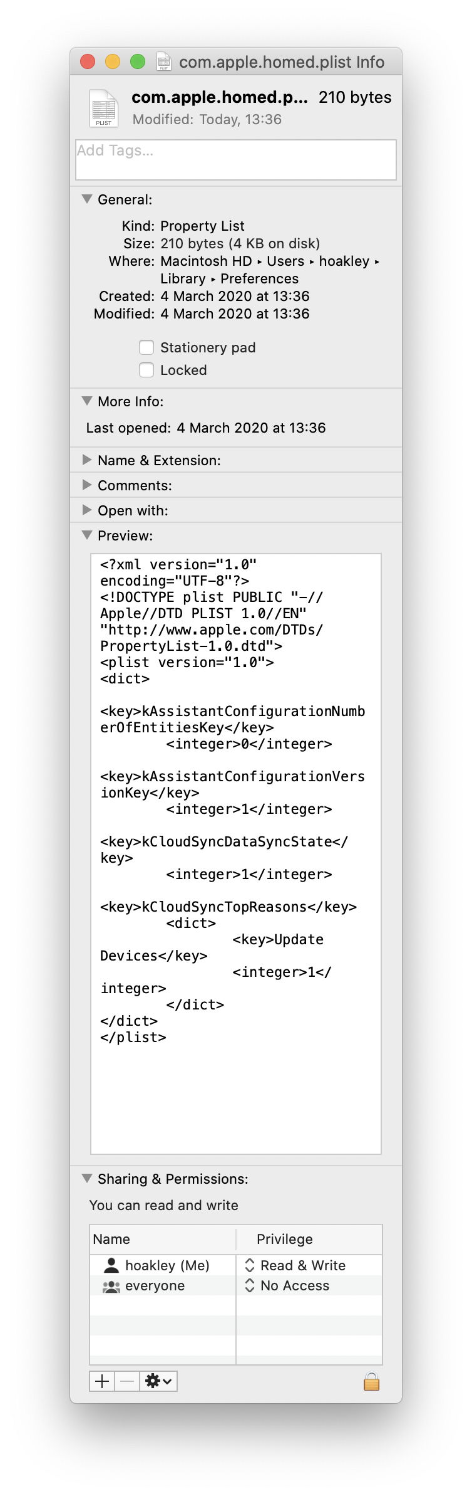The width and height of the screenshot is (472, 1496).
Task: Expand the Open with section
Action: [87, 510]
